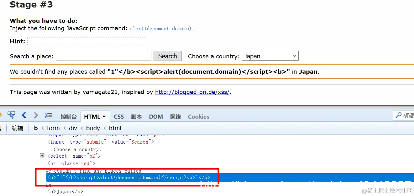Click the "What you have to do:" text

[44, 21]
